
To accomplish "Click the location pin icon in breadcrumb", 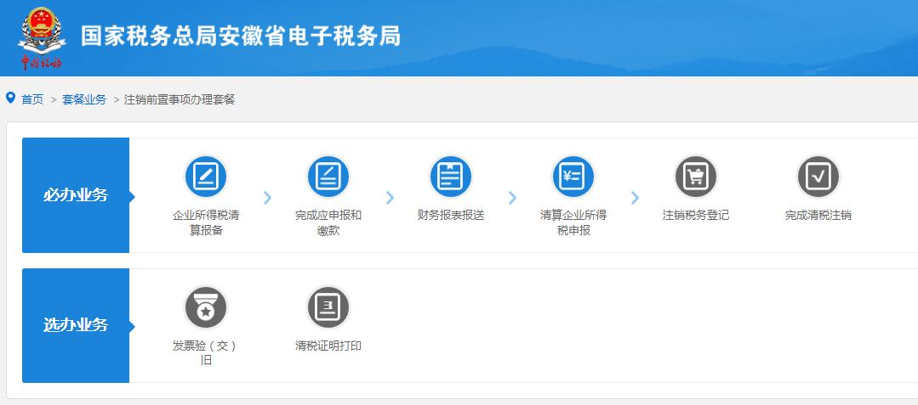I will [10, 98].
